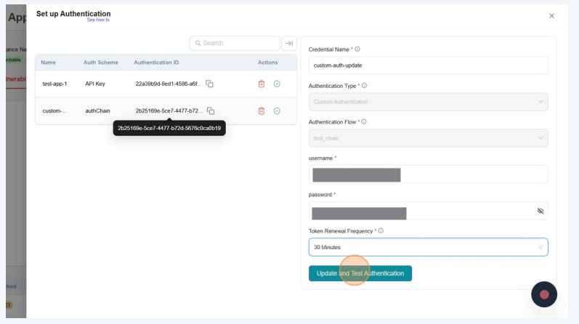The image size is (579, 324).
Task: Click the full ID tooltip text
Action: click(x=169, y=128)
